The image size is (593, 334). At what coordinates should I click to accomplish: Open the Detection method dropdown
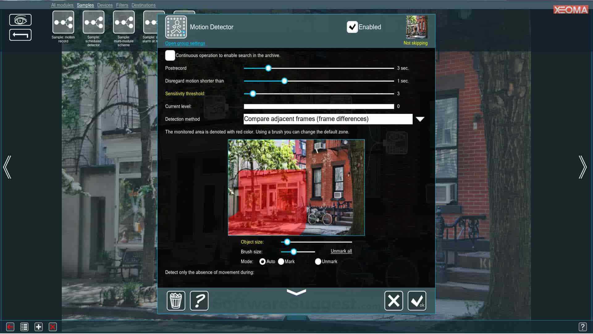pos(328,119)
